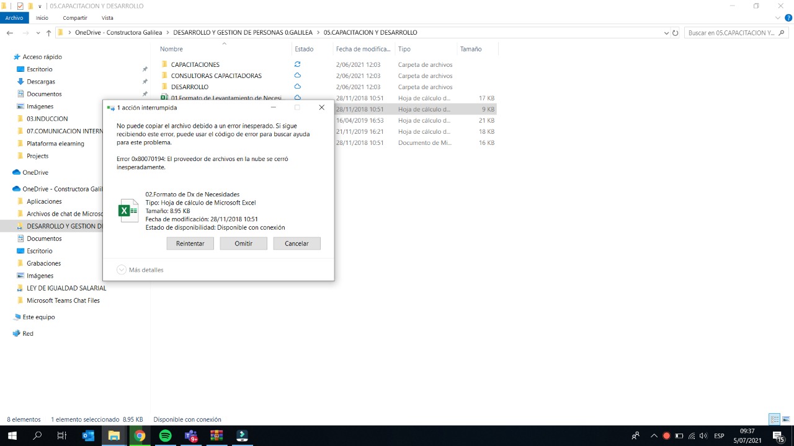Go up one folder level arrow
The width and height of the screenshot is (794, 446).
48,33
